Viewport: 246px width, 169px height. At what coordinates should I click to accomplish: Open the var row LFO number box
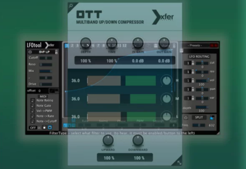[x=188, y=98]
